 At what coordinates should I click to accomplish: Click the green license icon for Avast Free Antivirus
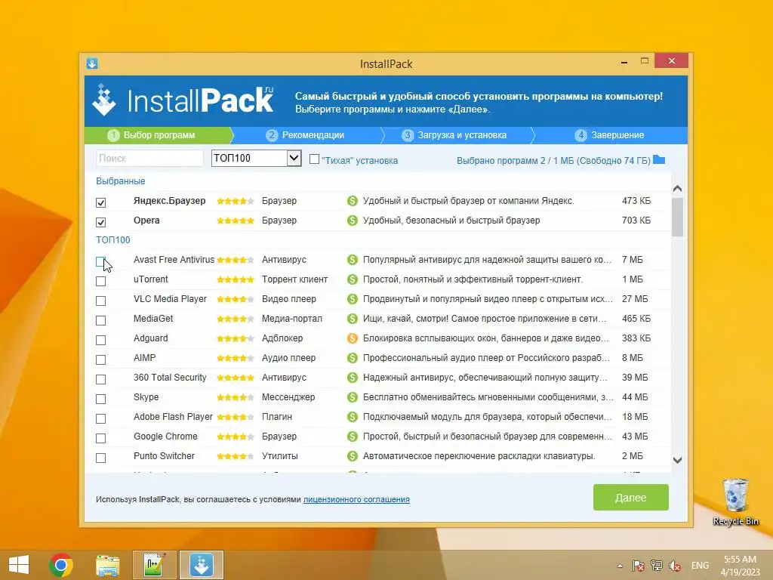pos(352,260)
